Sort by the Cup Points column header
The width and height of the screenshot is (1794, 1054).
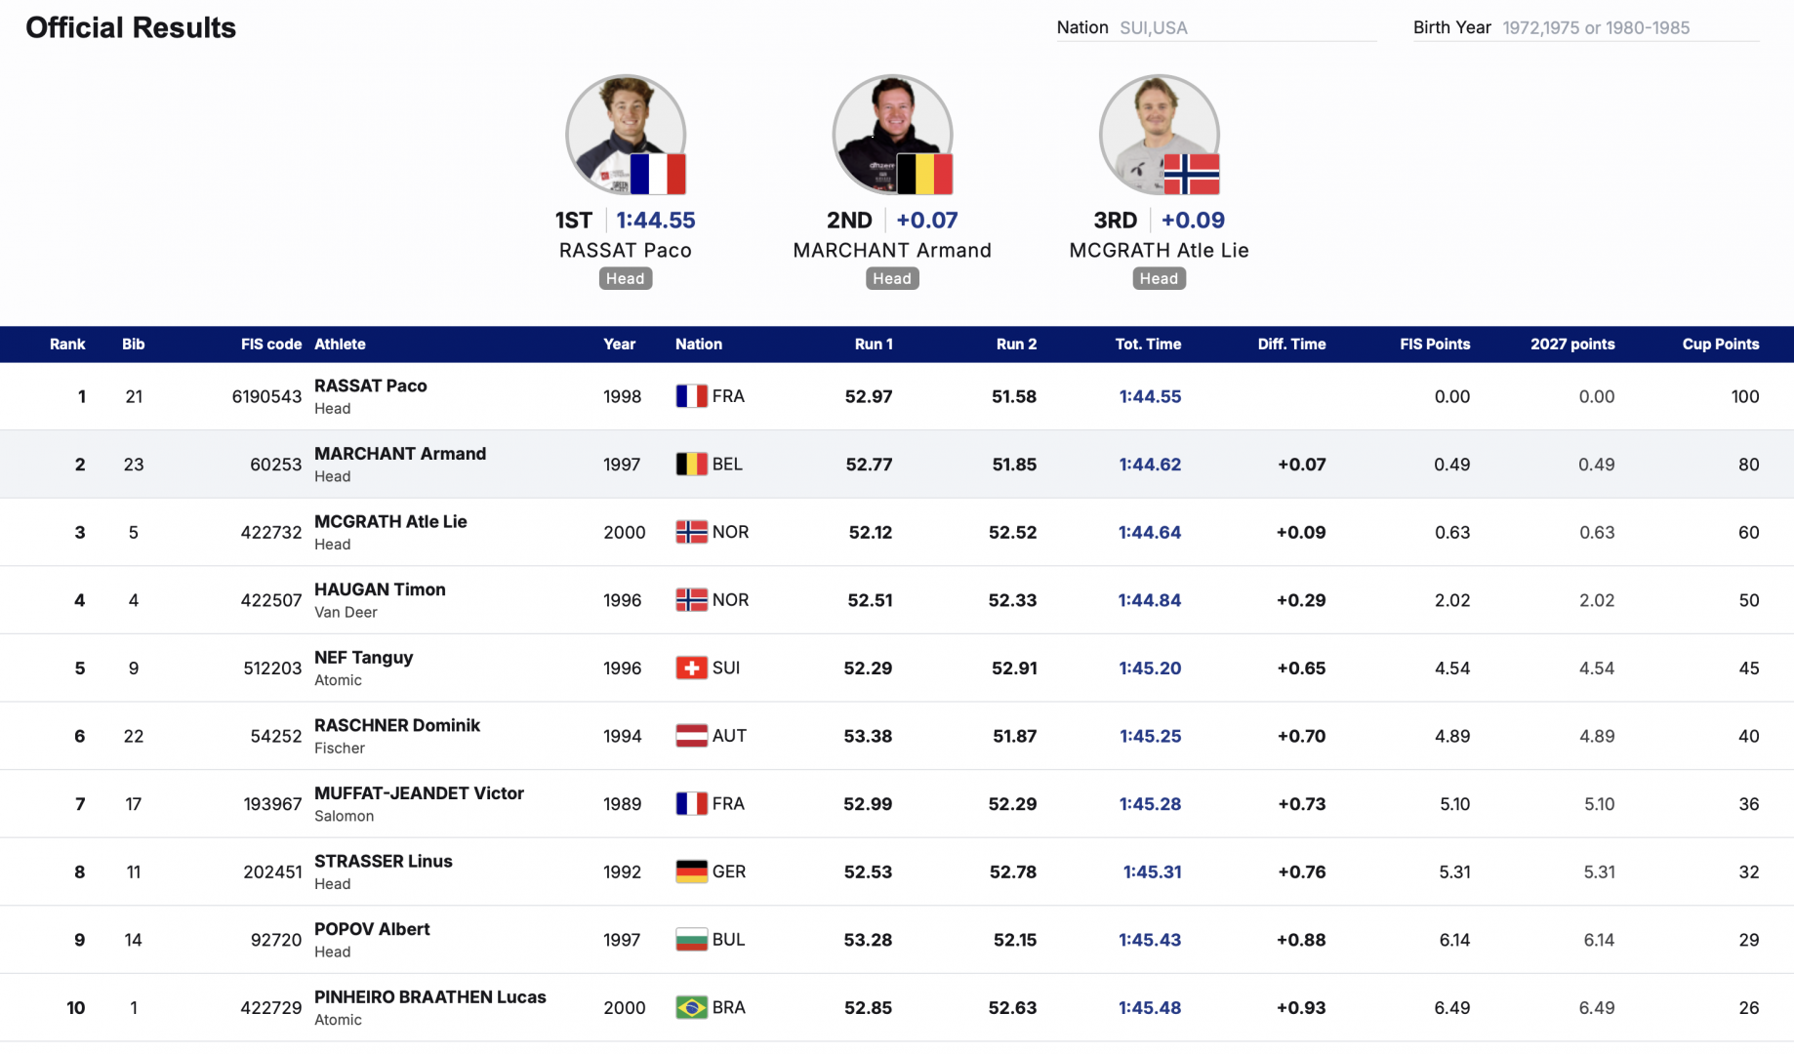click(1720, 345)
